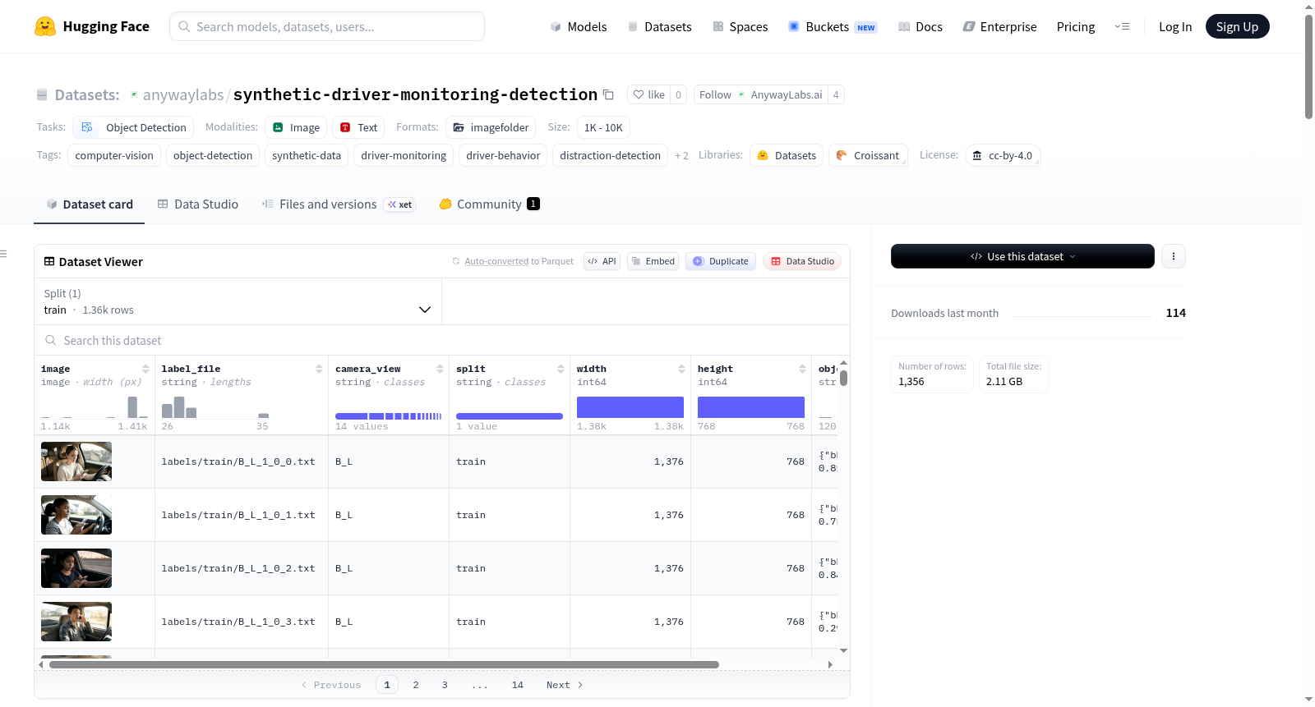The width and height of the screenshot is (1315, 707).
Task: Select the Croissant library tag
Action: 868,155
